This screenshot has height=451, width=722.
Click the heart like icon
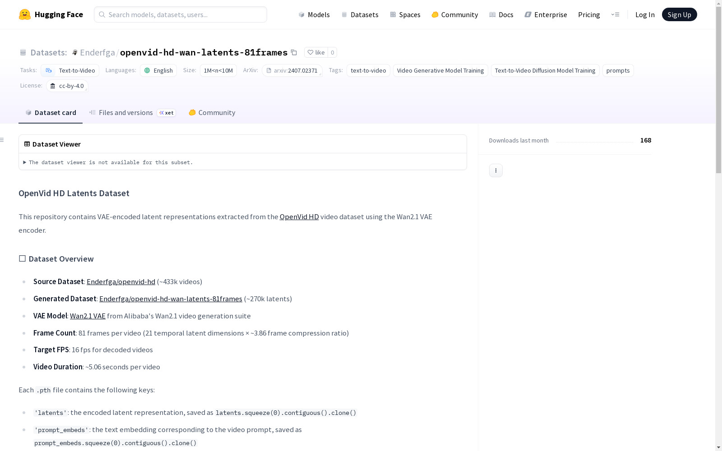(x=310, y=52)
